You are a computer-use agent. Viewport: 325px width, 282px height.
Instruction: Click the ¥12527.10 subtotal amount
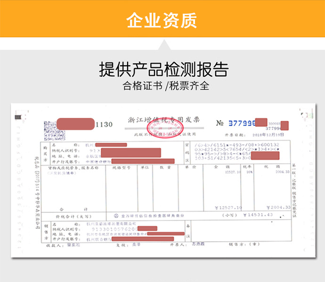coord(227,208)
